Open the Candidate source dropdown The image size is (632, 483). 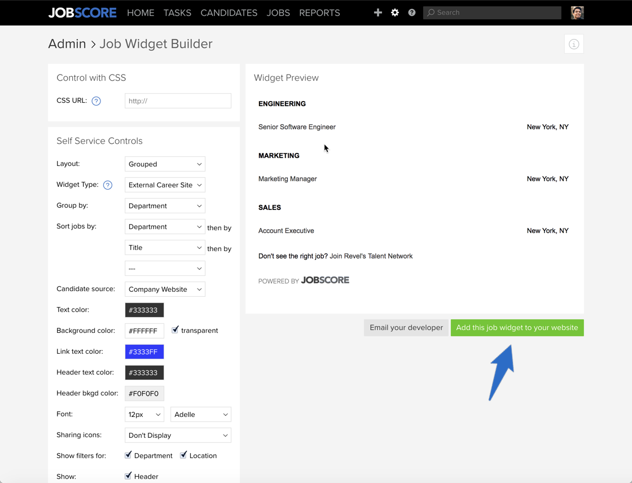tap(165, 289)
